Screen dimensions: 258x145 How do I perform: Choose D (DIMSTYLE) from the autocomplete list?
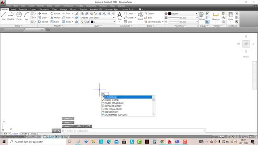127,97
